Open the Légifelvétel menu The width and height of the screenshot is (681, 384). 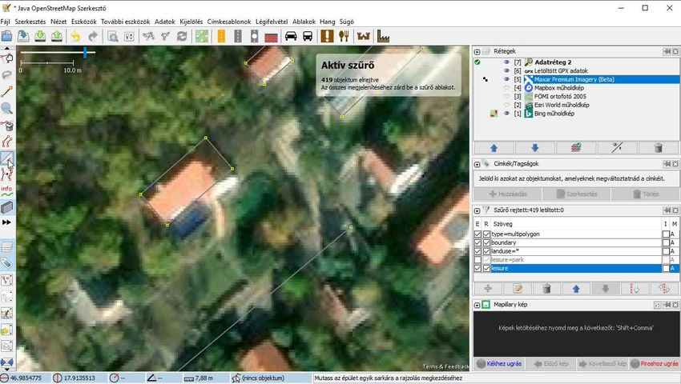[272, 22]
